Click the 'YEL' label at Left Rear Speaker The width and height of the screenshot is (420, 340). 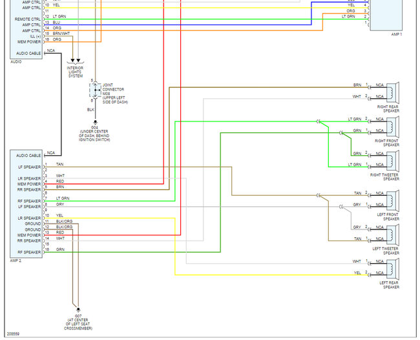[x=357, y=273]
